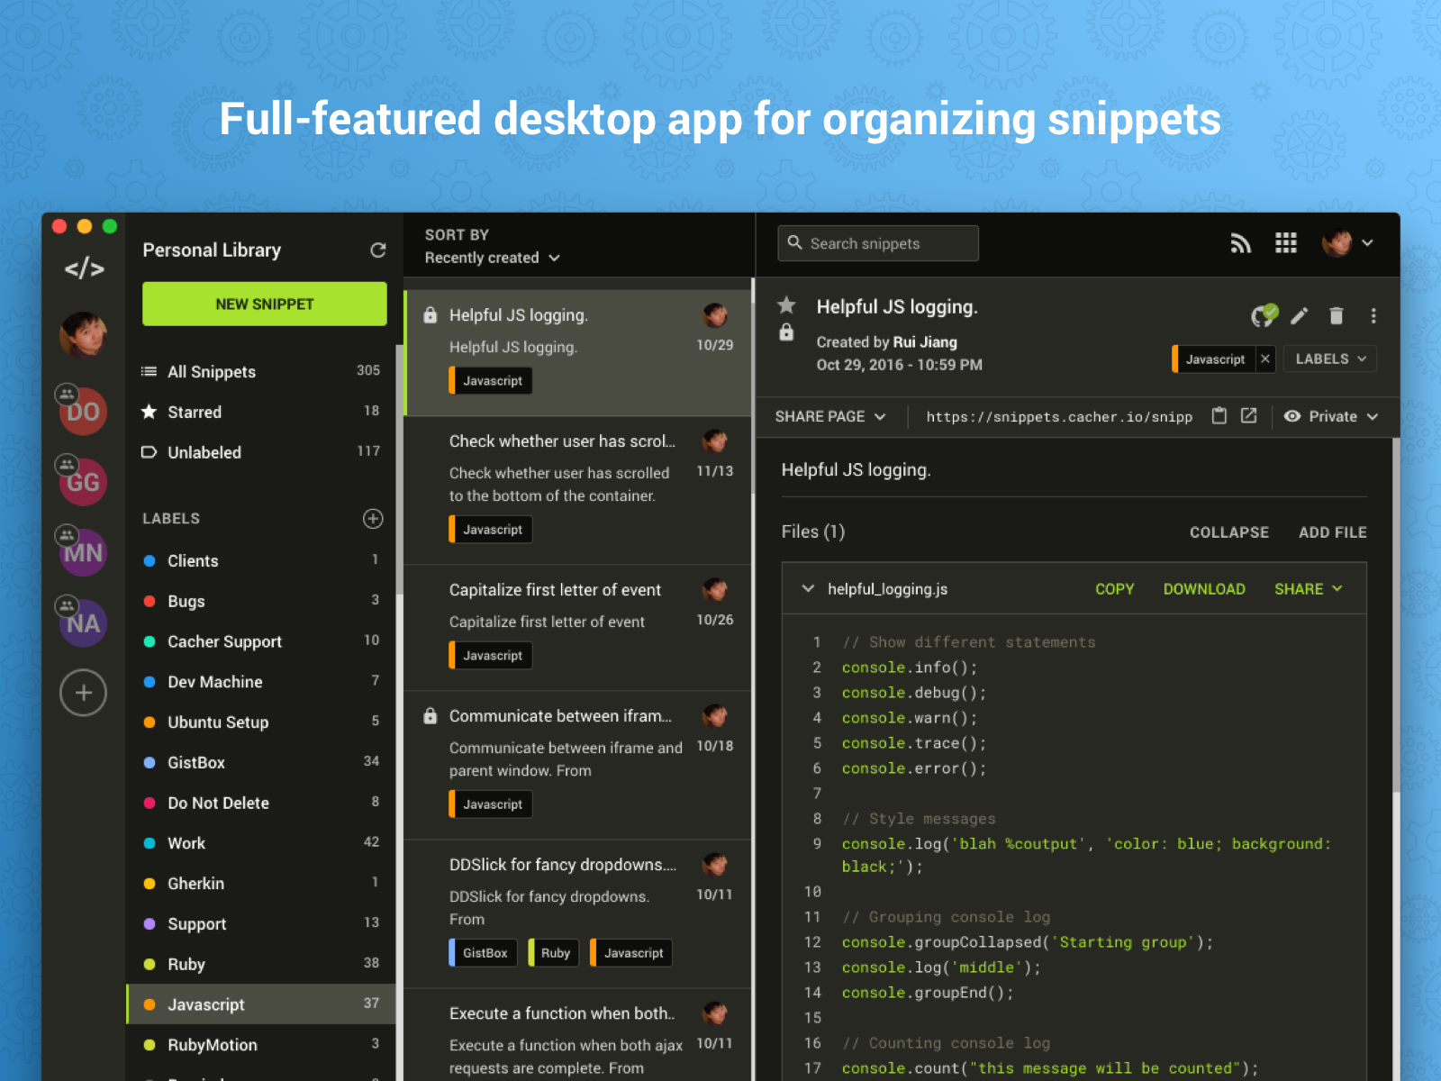
Task: Open the Private visibility dropdown
Action: pos(1331,416)
